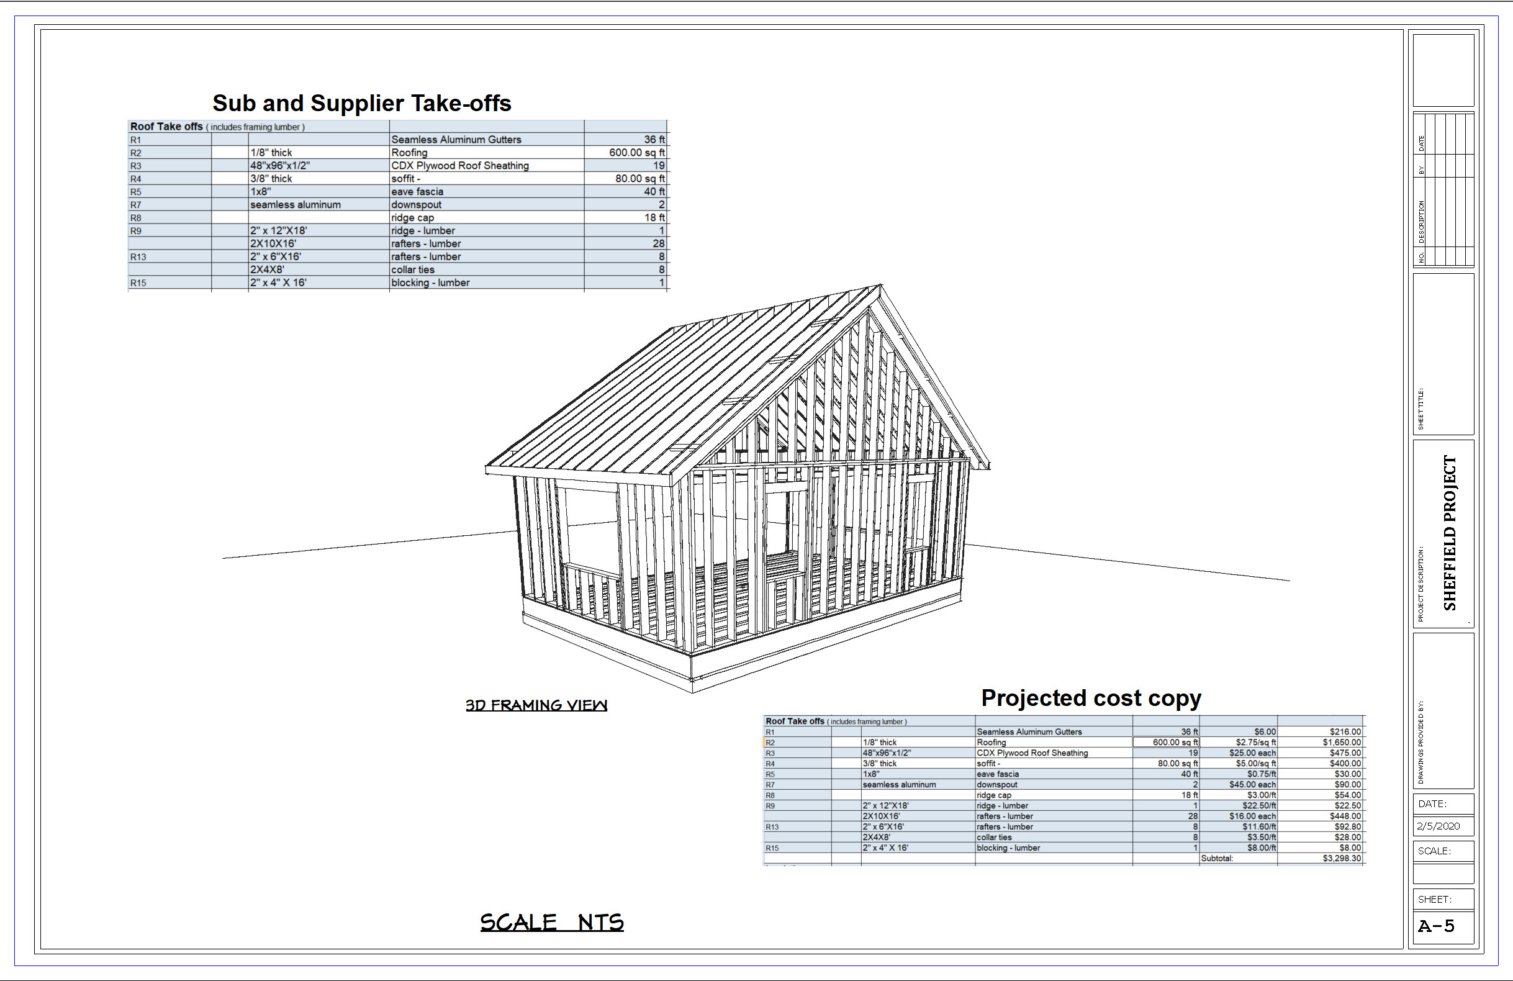Click the SHEFFIELD PROJECT title block text
1513x981 pixels.
pyautogui.click(x=1449, y=533)
